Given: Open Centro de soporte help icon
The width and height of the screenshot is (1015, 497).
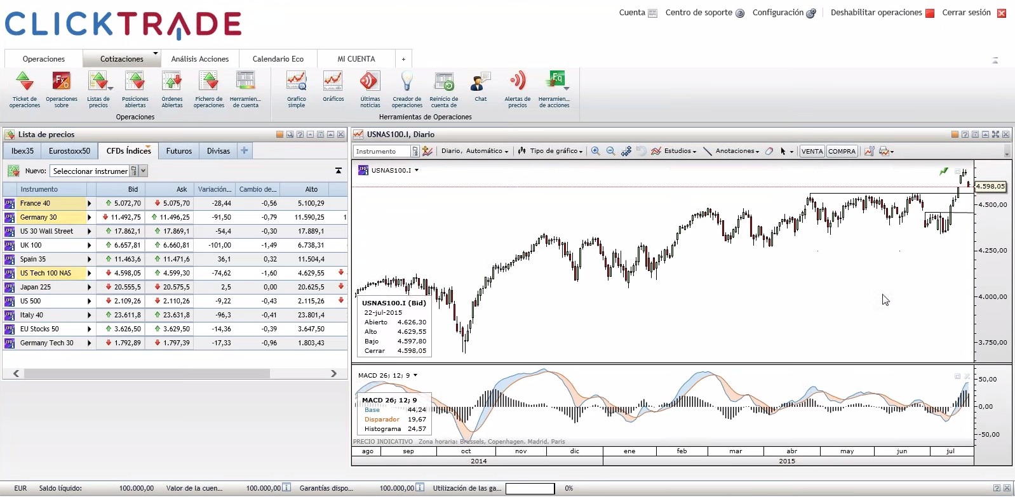Looking at the screenshot, I should point(740,13).
